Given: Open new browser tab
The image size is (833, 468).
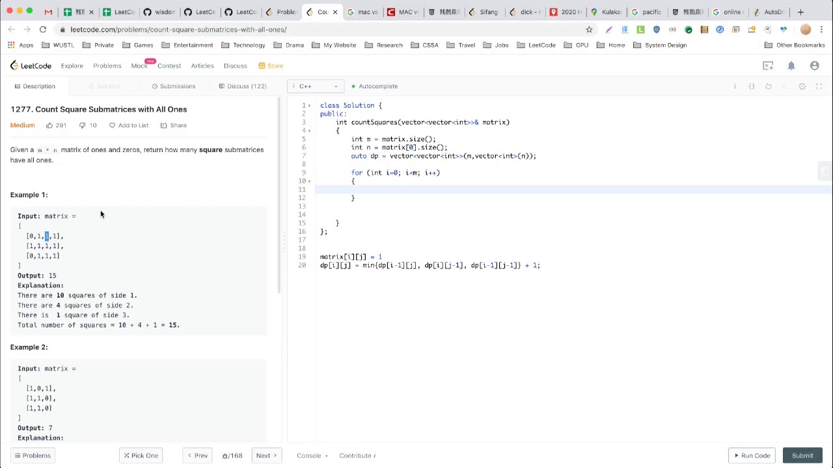Looking at the screenshot, I should pos(800,12).
